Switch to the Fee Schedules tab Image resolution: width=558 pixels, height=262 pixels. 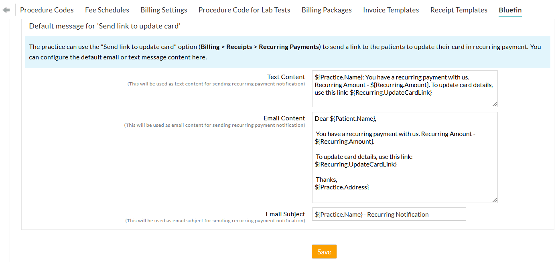coord(107,10)
